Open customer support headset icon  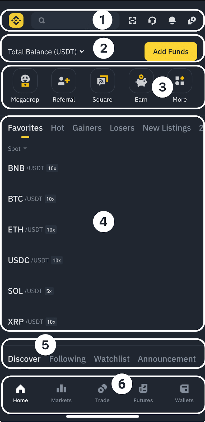(152, 20)
